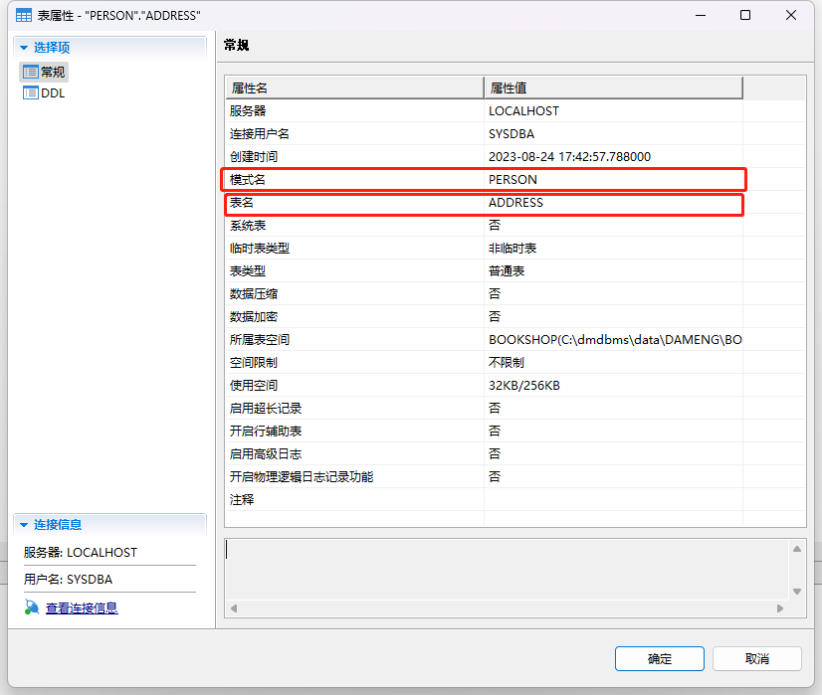Click the down arrow of description scrollbar

coord(797,592)
